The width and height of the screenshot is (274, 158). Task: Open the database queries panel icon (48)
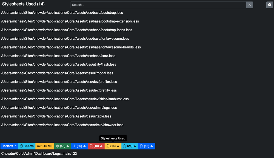(58, 146)
